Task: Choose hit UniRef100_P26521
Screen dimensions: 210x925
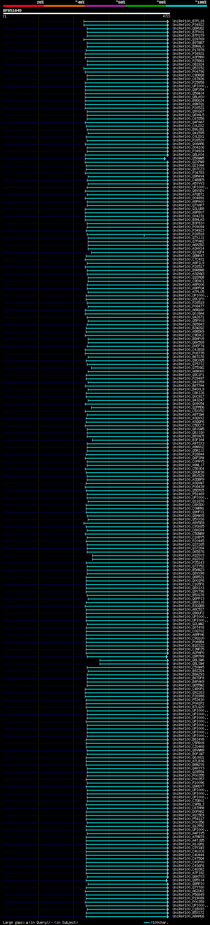Action: coord(188,108)
